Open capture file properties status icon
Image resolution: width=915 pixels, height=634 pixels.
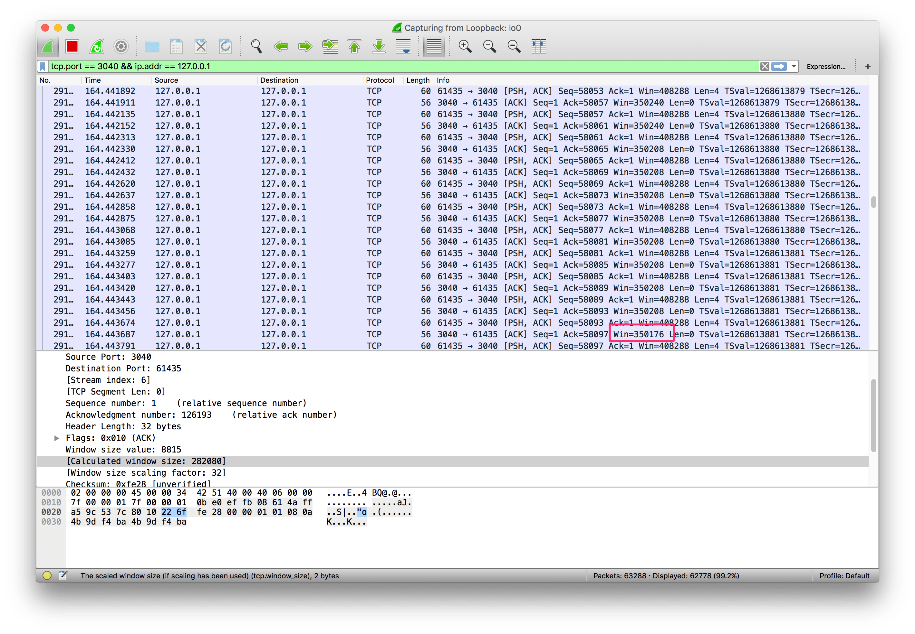[x=63, y=576]
